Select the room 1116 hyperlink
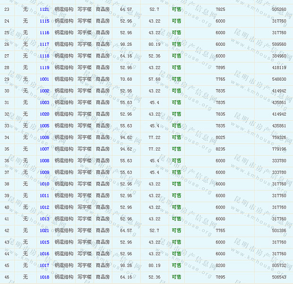The height and width of the screenshot is (284, 293). click(44, 33)
